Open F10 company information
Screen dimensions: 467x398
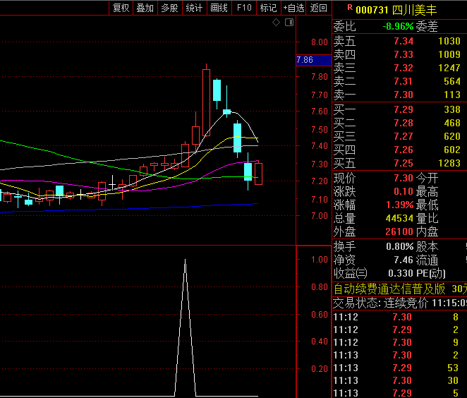point(244,8)
